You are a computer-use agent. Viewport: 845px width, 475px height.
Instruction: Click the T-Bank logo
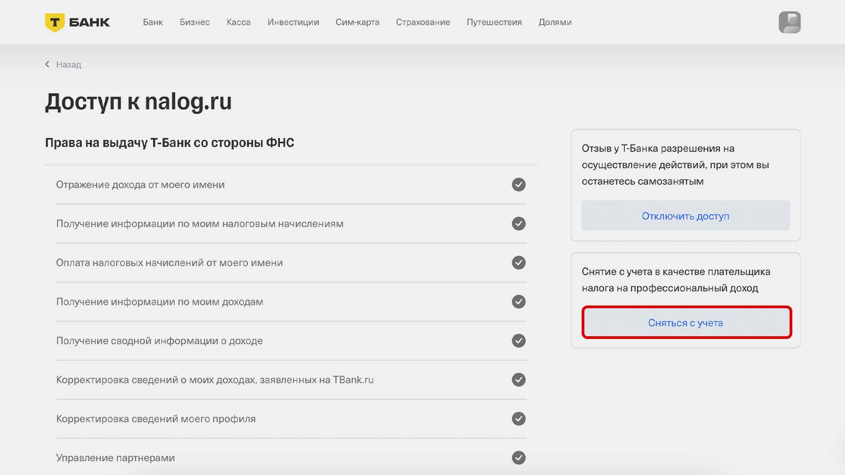[x=77, y=22]
